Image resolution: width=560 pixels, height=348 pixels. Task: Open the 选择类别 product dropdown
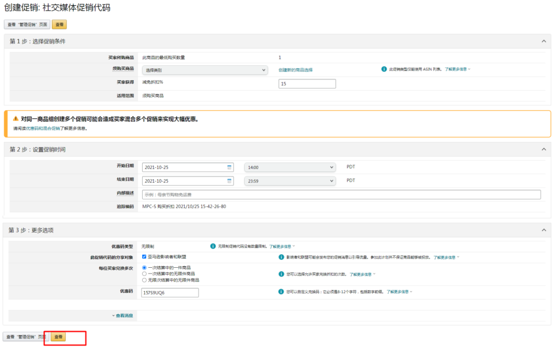(x=205, y=70)
